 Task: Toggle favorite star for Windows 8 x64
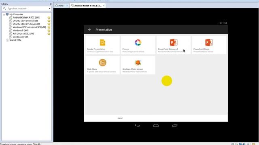[x=49, y=31]
